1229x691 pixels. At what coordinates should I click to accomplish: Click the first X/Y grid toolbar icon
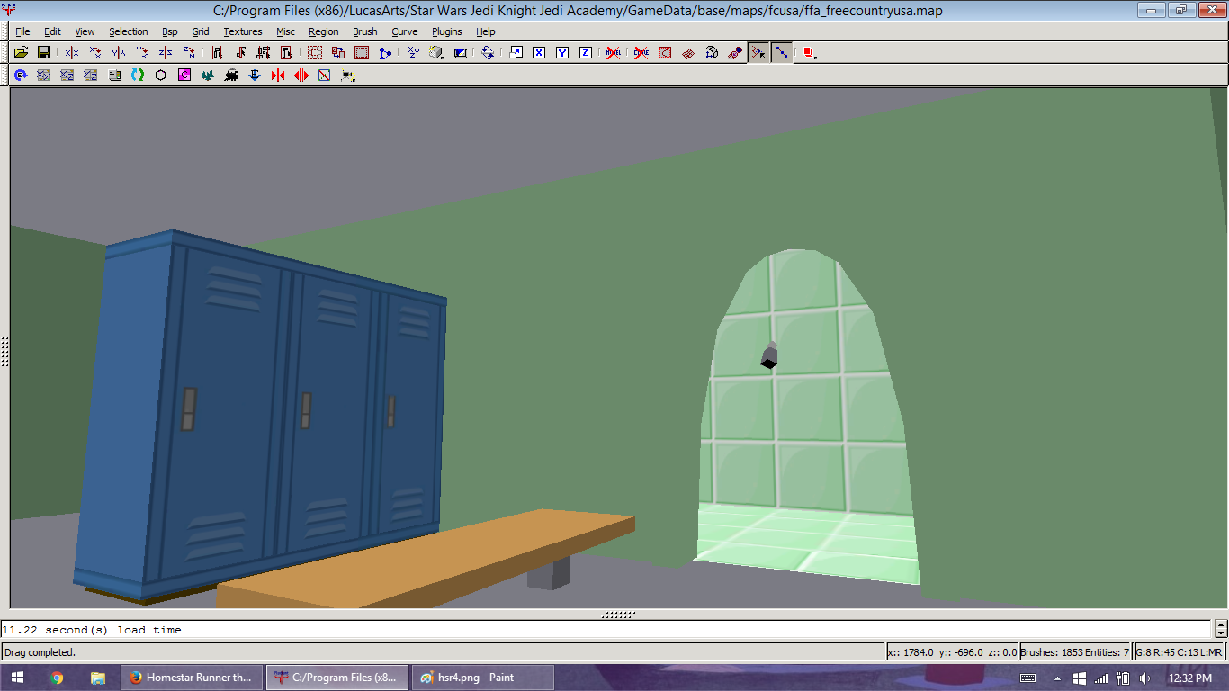pos(43,76)
